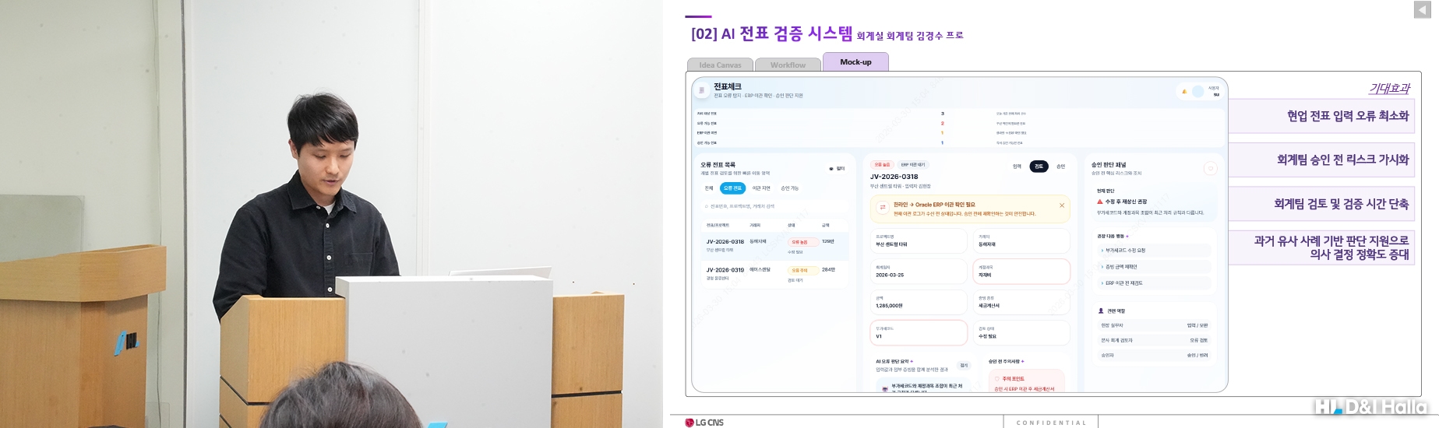Image resolution: width=1439 pixels, height=428 pixels.
Task: Toggle the 필터 filter control in 오류 전표 목록
Action: 837,168
